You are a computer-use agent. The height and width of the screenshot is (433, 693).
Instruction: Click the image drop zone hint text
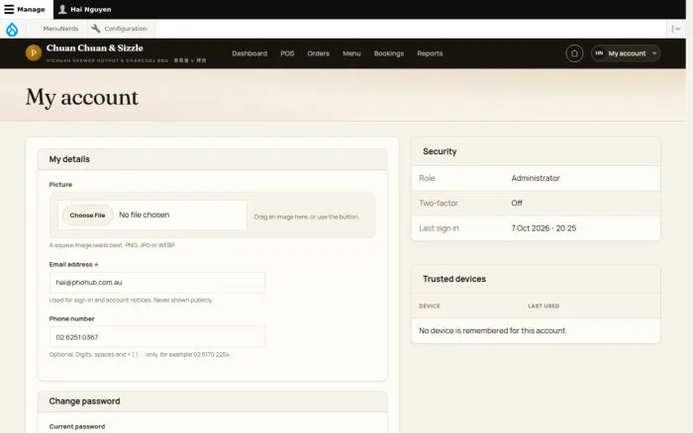pyautogui.click(x=306, y=216)
